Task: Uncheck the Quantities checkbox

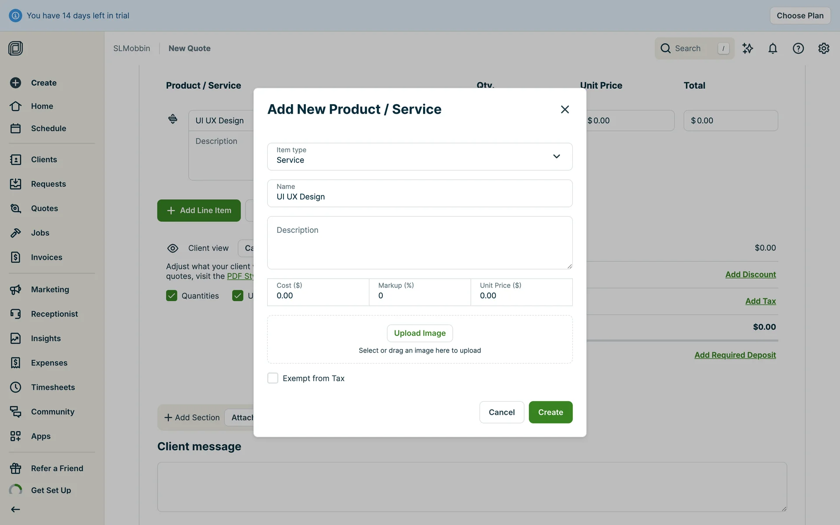Action: pos(171,296)
